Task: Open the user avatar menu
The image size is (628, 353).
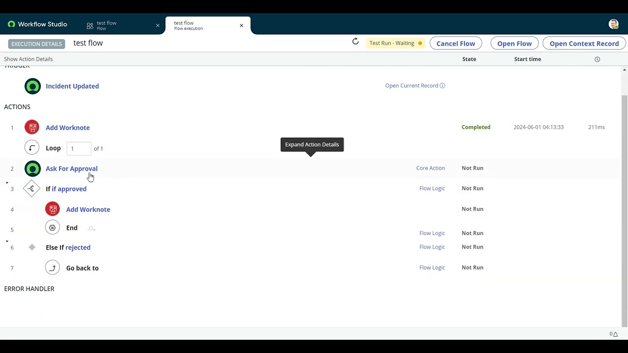Action: click(614, 24)
